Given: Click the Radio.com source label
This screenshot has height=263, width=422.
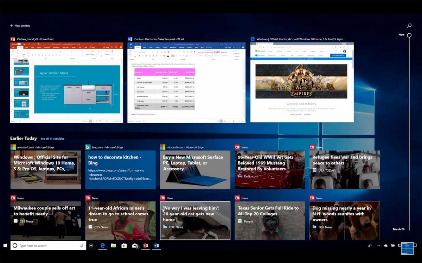Looking at the screenshot, I should [x=251, y=176].
